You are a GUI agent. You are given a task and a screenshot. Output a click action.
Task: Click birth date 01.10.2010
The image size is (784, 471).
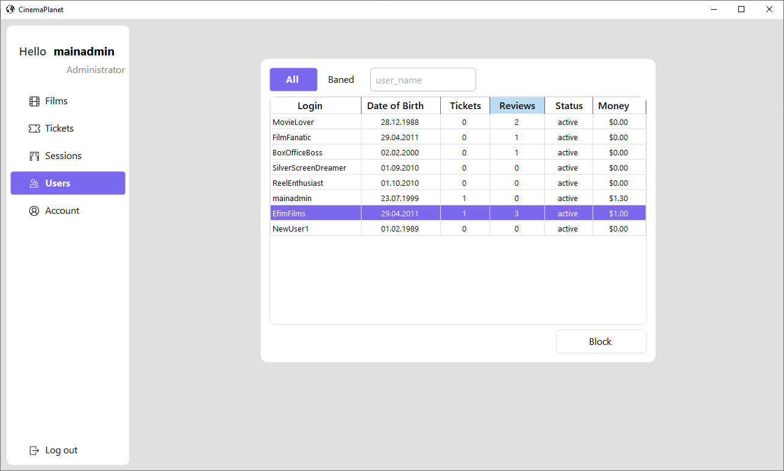point(400,183)
